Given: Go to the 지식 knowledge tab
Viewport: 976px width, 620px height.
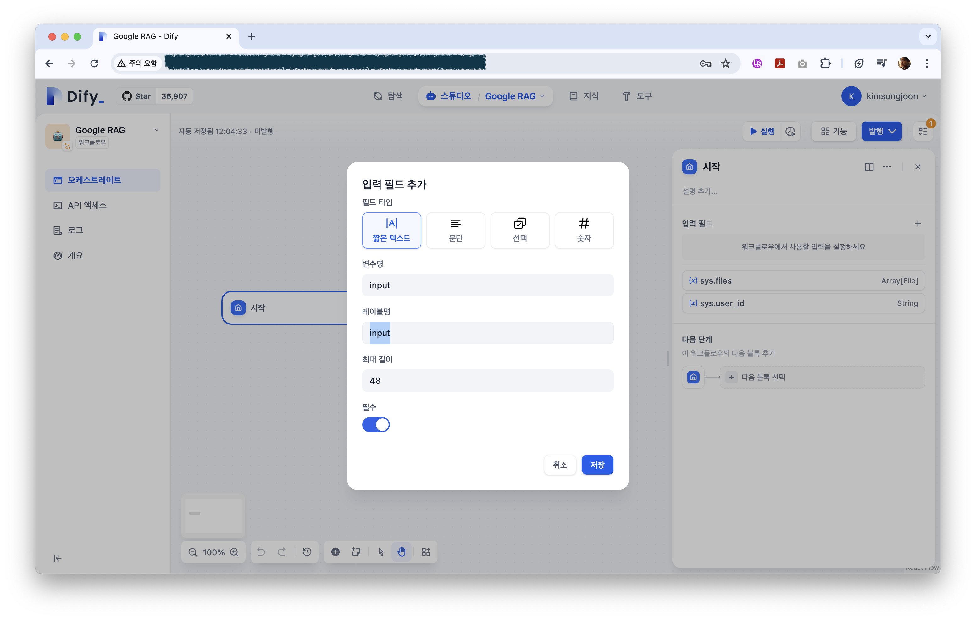Looking at the screenshot, I should coord(584,96).
